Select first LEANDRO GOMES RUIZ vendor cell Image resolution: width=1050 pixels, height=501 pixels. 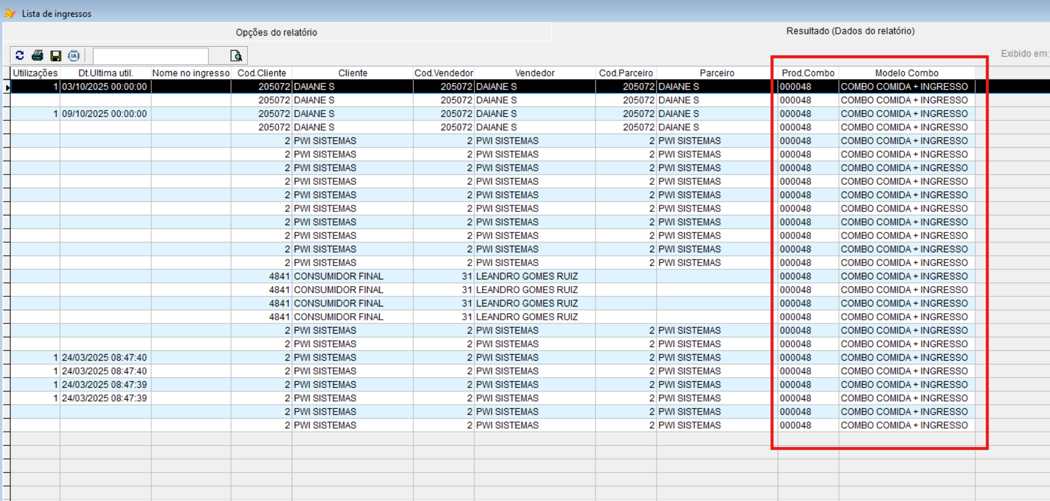[526, 276]
